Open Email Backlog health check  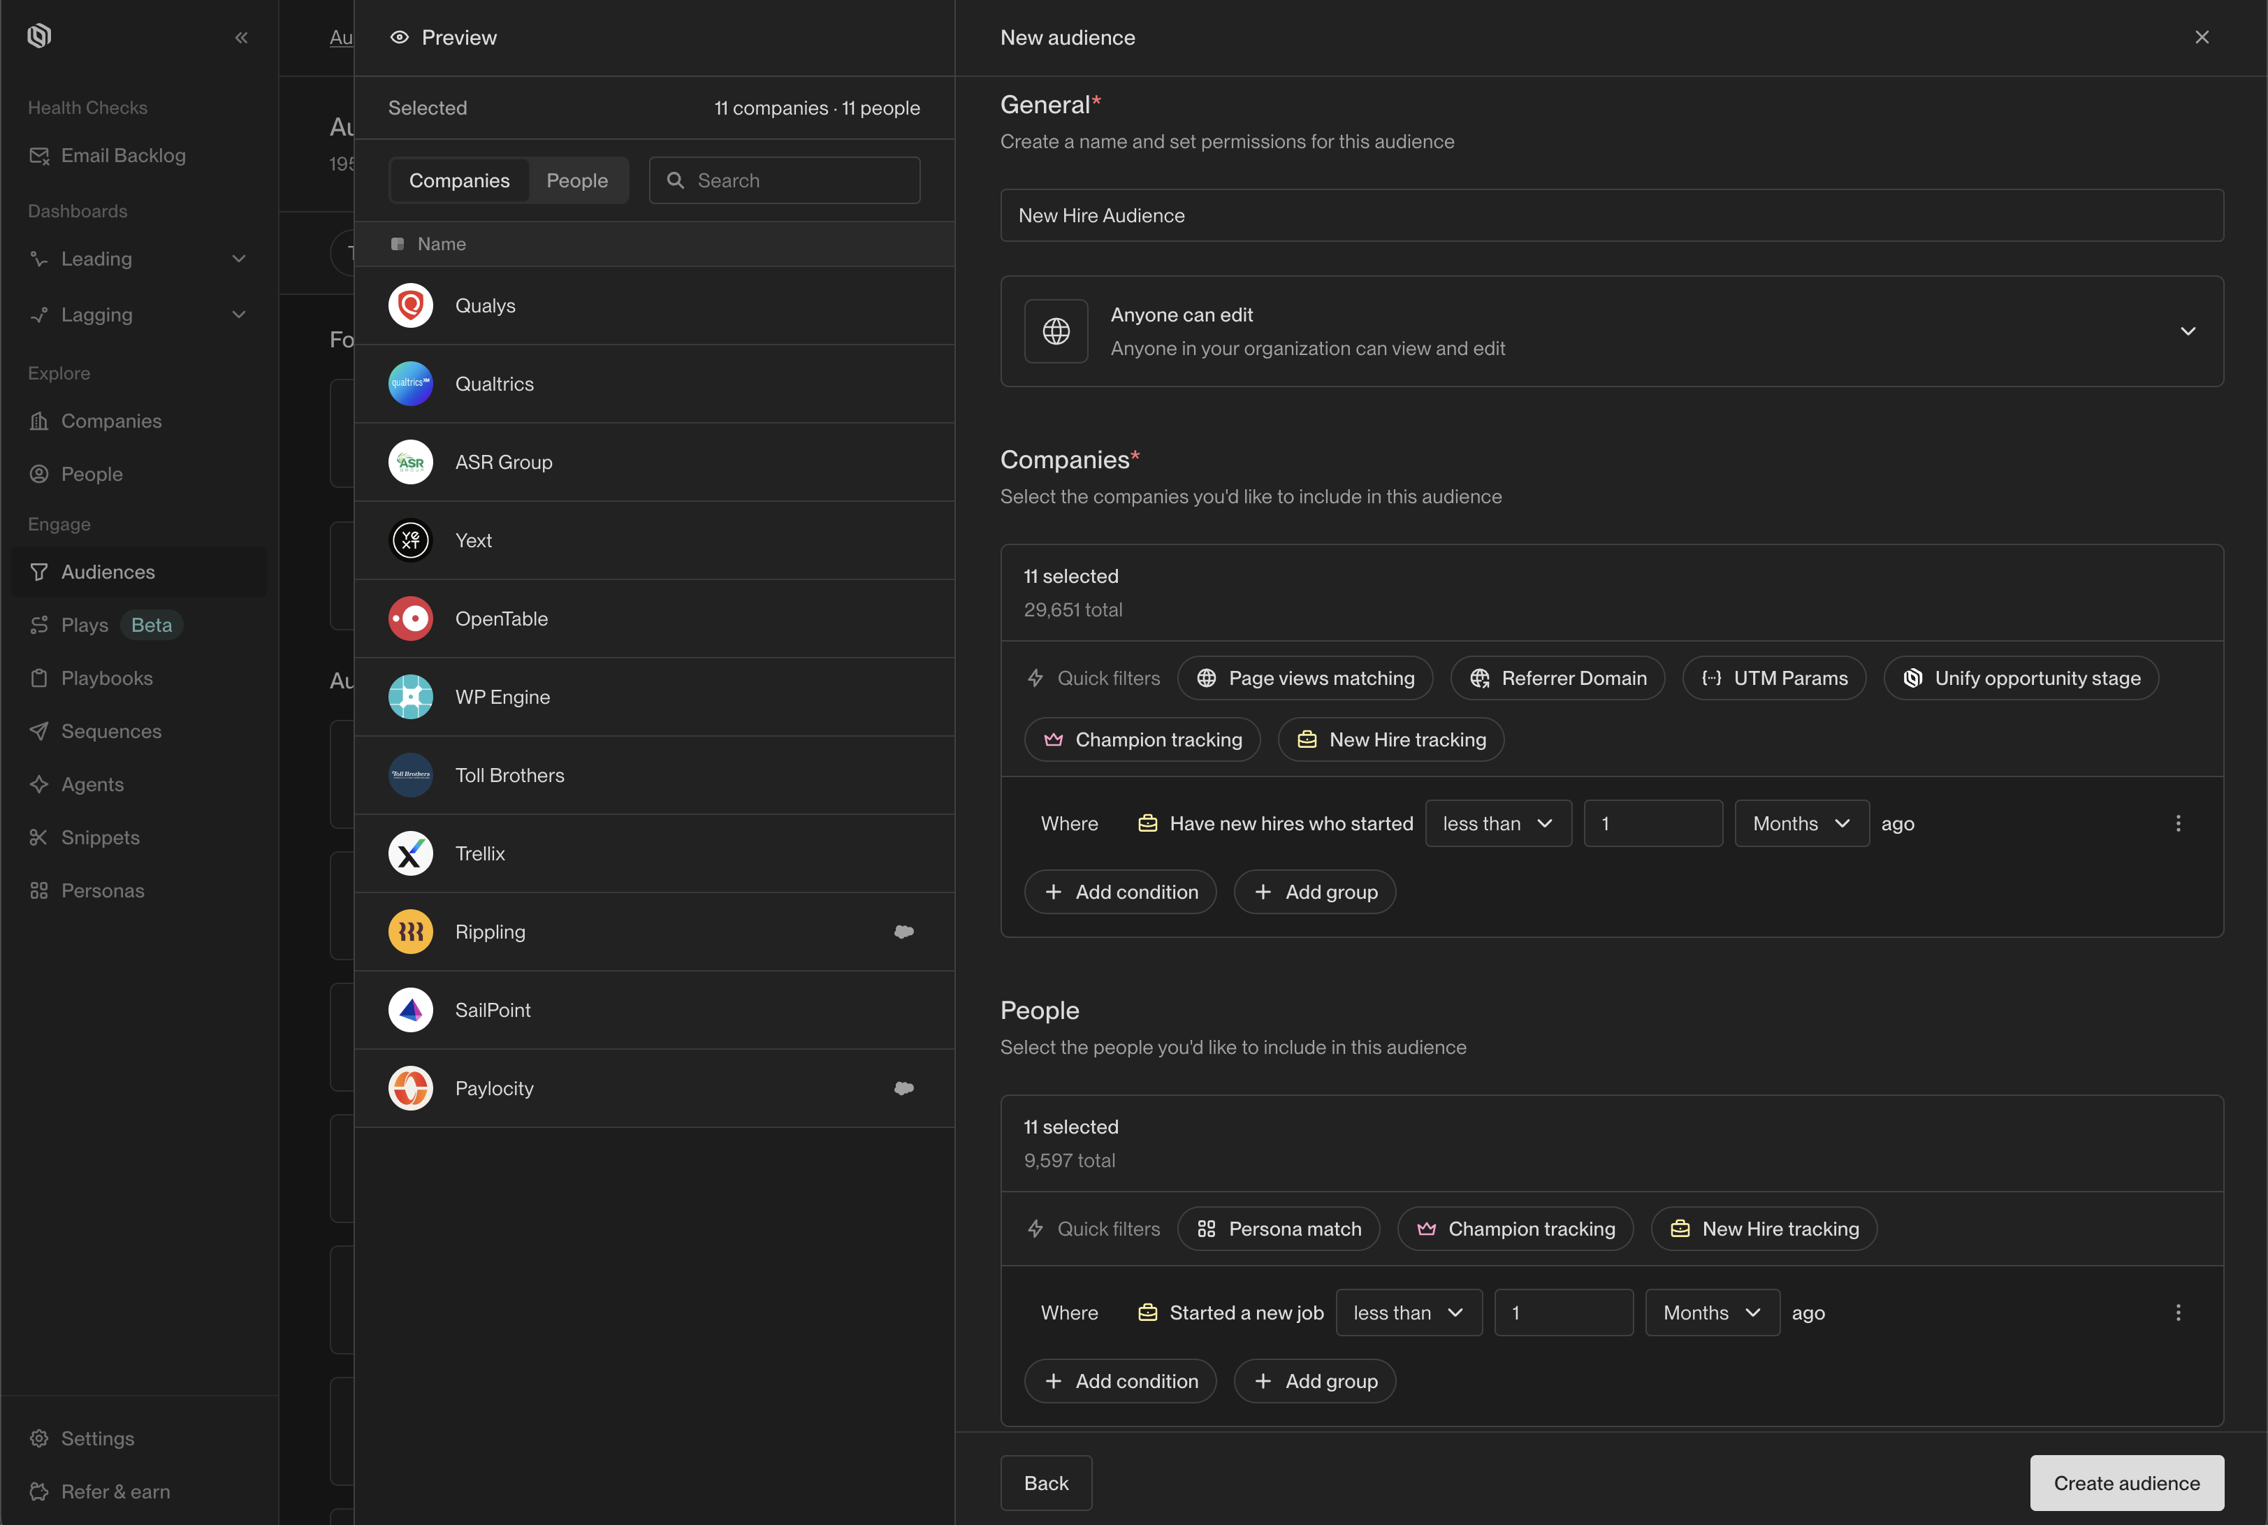[x=139, y=156]
